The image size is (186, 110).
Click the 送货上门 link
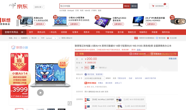point(118,83)
